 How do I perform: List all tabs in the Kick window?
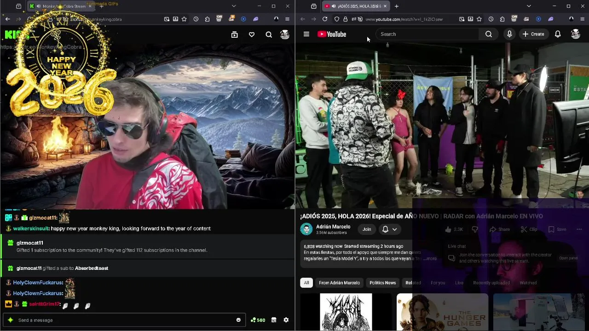point(234,6)
